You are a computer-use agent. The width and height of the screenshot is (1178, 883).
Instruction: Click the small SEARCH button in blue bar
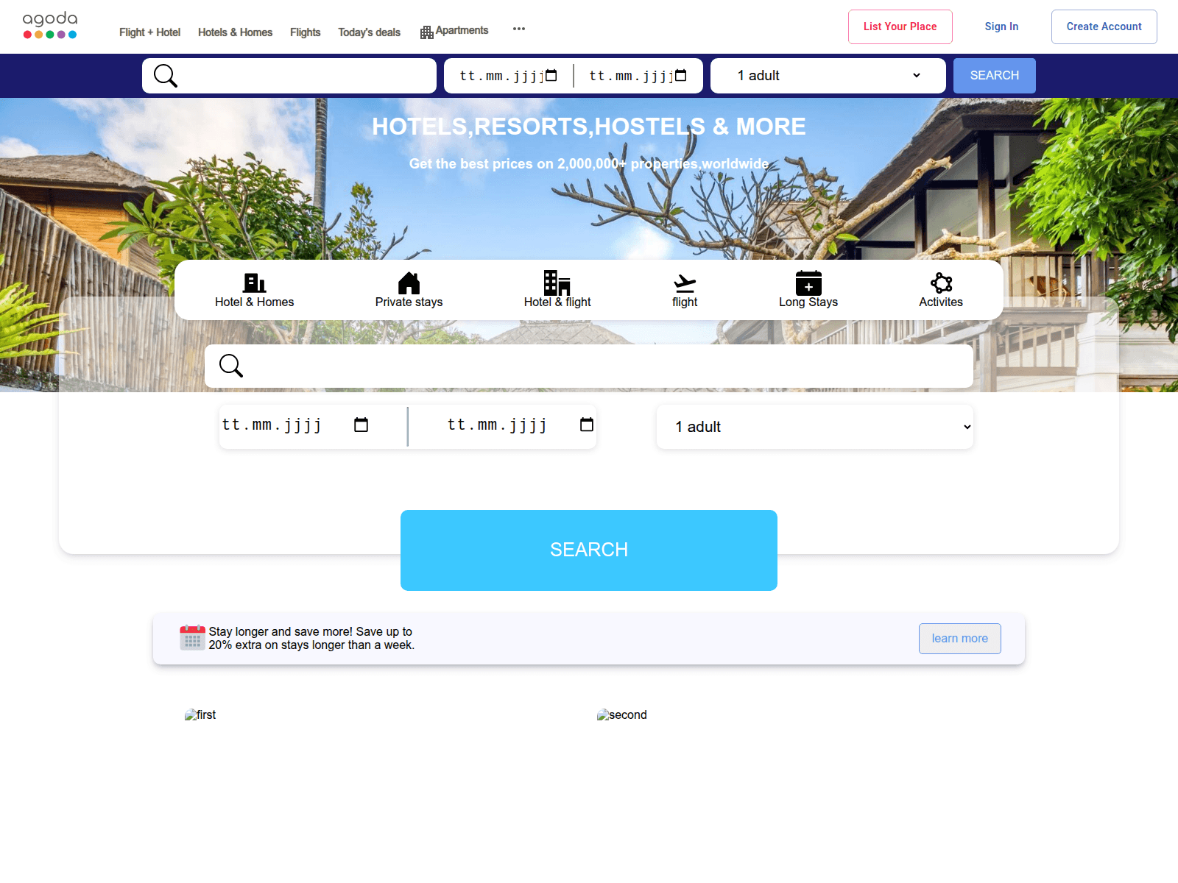tap(995, 76)
